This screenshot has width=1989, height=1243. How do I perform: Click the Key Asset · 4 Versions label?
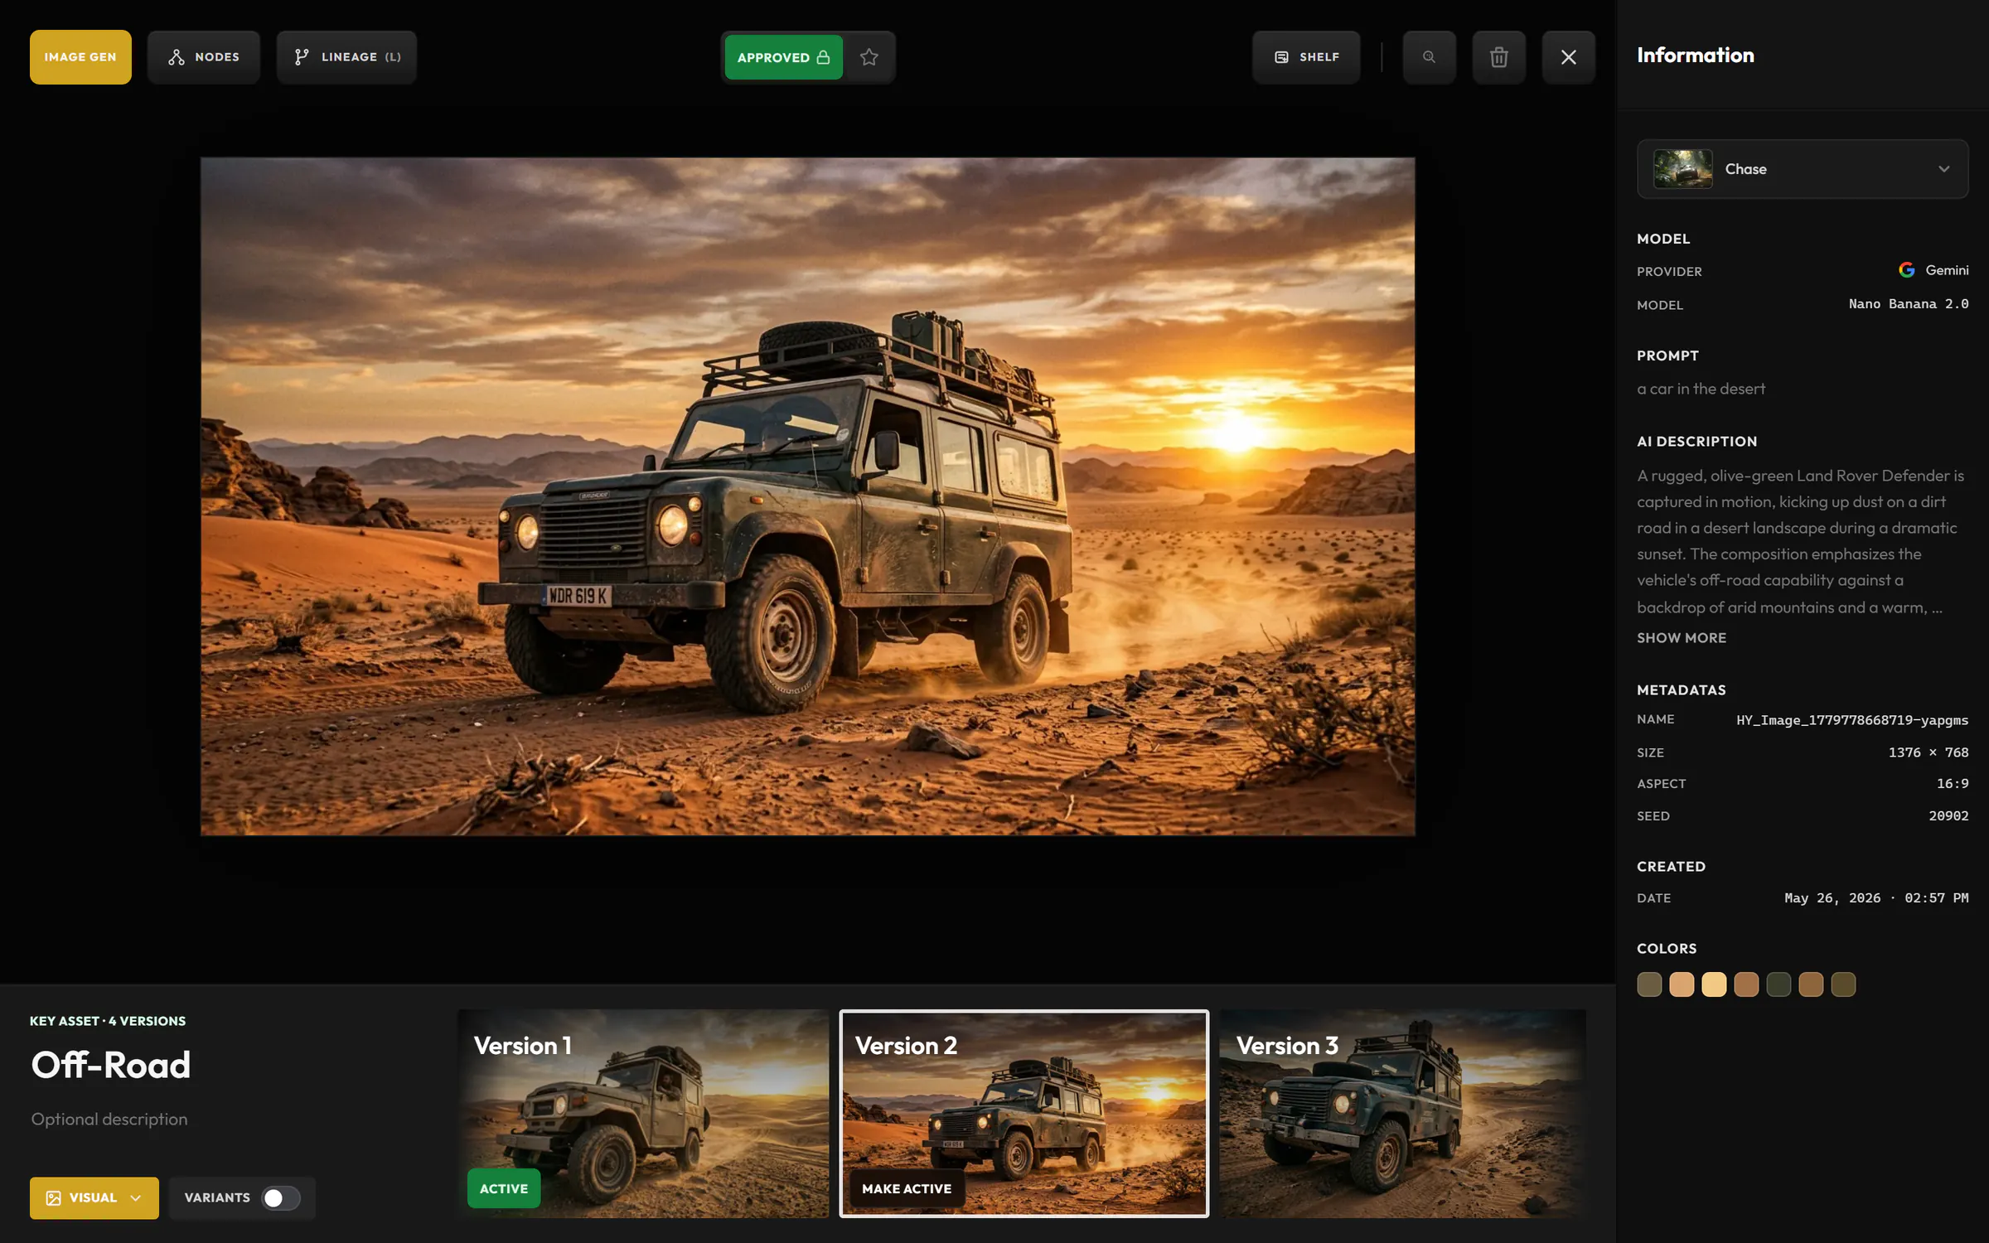coord(108,1022)
